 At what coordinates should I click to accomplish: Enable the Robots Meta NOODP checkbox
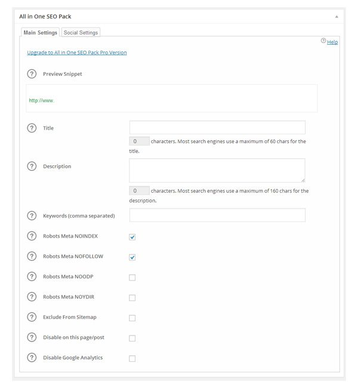pyautogui.click(x=132, y=278)
